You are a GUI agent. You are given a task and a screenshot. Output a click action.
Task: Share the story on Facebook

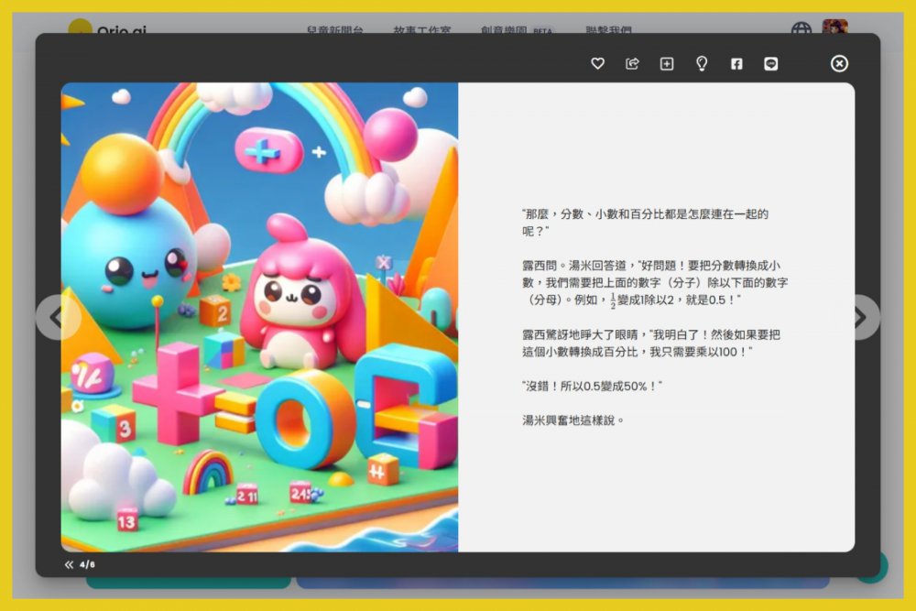[736, 63]
